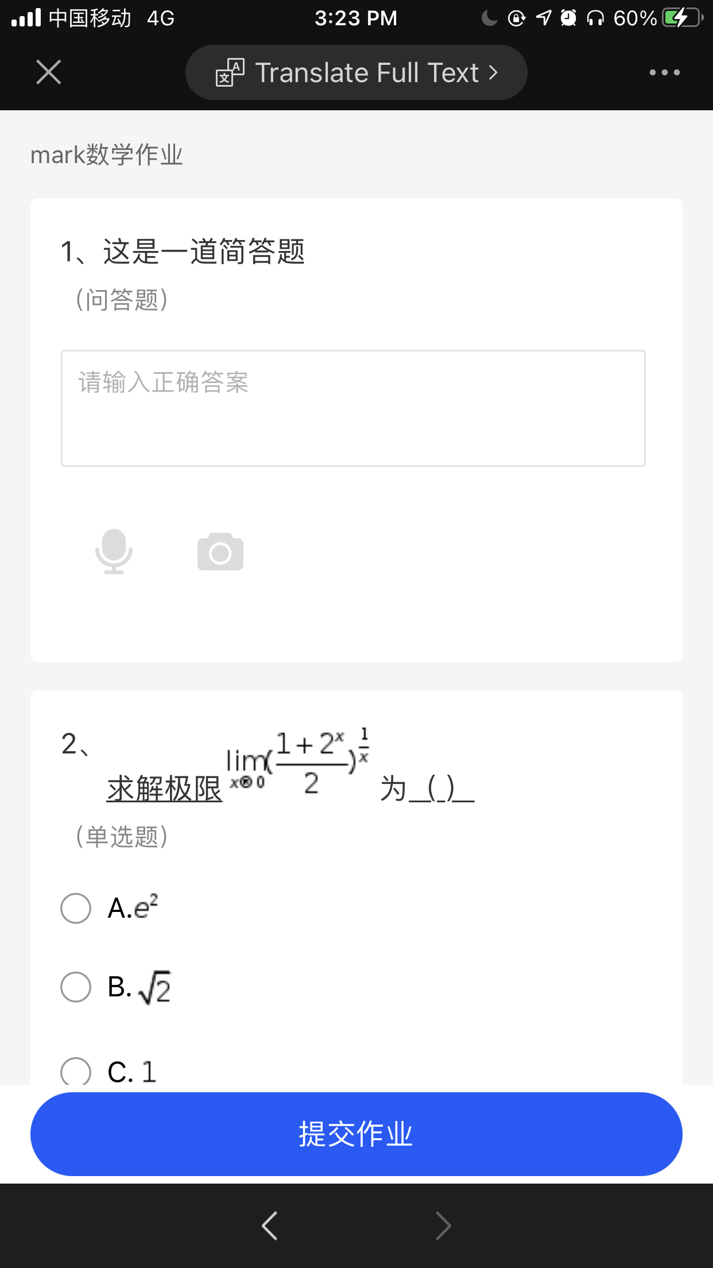Tap the Translate Full Text button label
This screenshot has height=1268, width=713.
coord(366,73)
